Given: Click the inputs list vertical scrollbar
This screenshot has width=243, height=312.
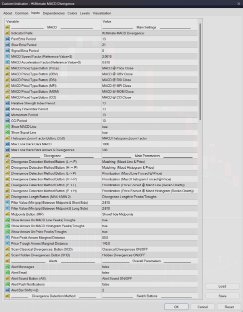Looking at the screenshot, I should (x=200, y=71).
